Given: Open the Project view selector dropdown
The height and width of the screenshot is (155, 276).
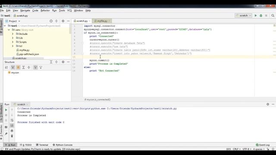Looking at the screenshot, I should (x=13, y=21).
